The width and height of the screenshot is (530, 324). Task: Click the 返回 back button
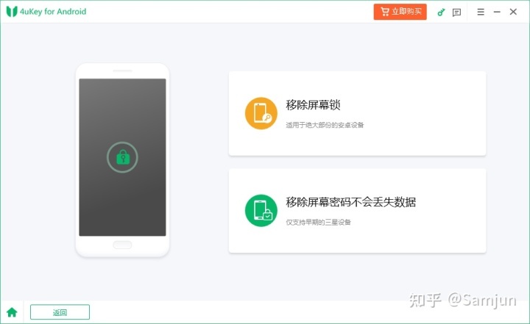tap(60, 312)
